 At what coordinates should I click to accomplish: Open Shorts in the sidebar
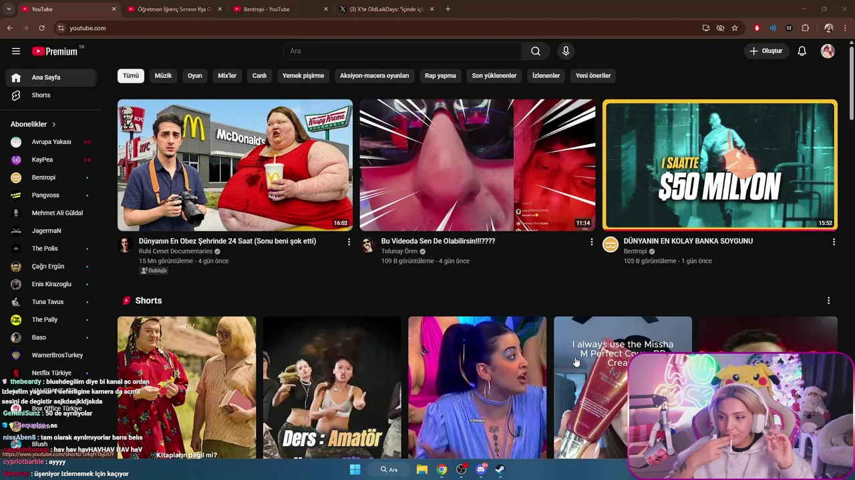51,95
